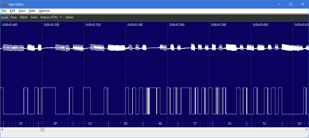This screenshot has width=309, height=138.
Task: Select decoded byte 45
Action: pos(229,124)
